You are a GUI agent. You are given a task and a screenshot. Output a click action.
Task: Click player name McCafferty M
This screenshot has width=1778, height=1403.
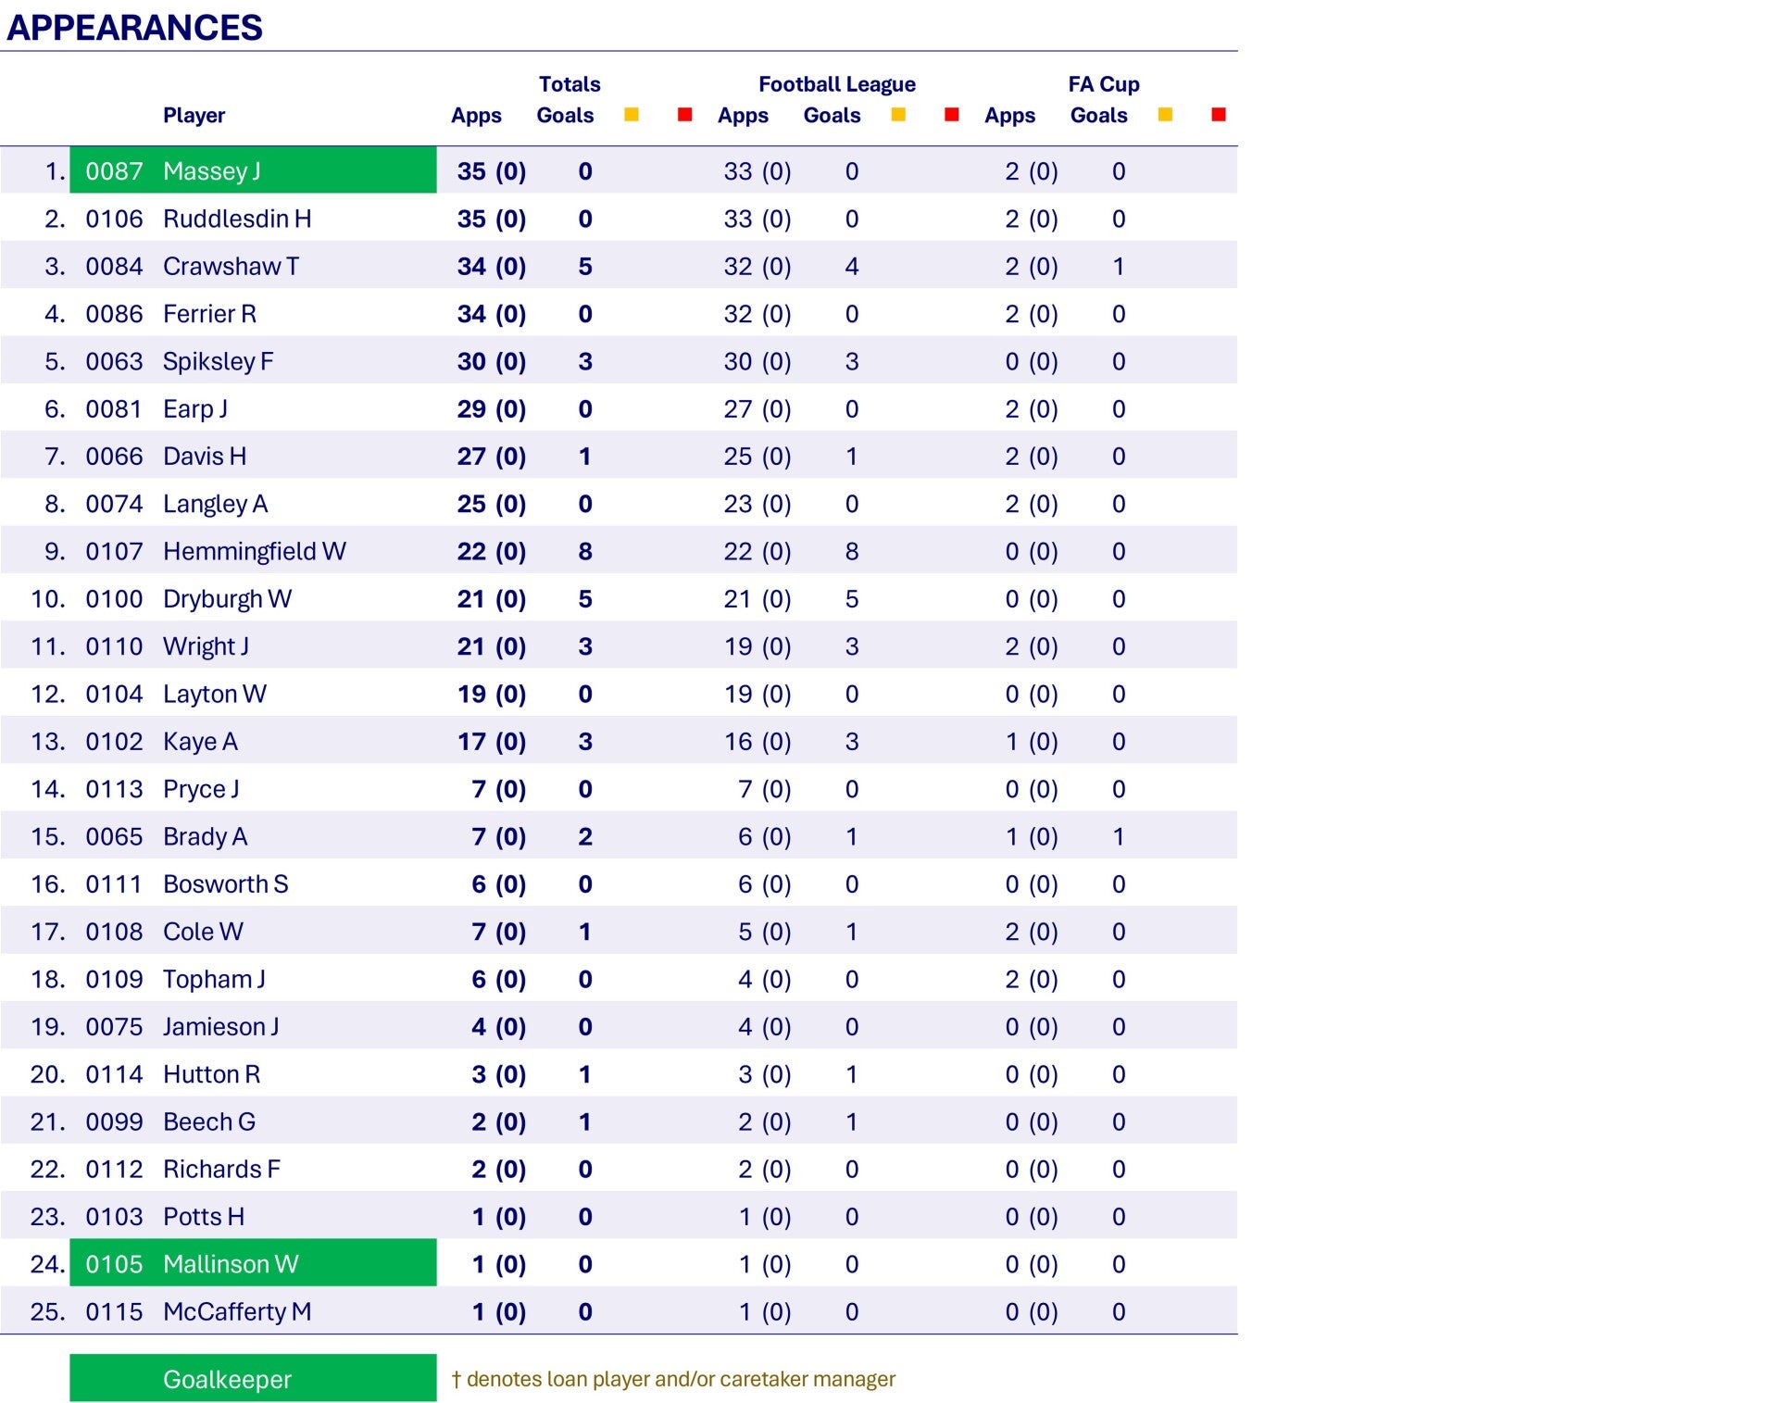[237, 1312]
